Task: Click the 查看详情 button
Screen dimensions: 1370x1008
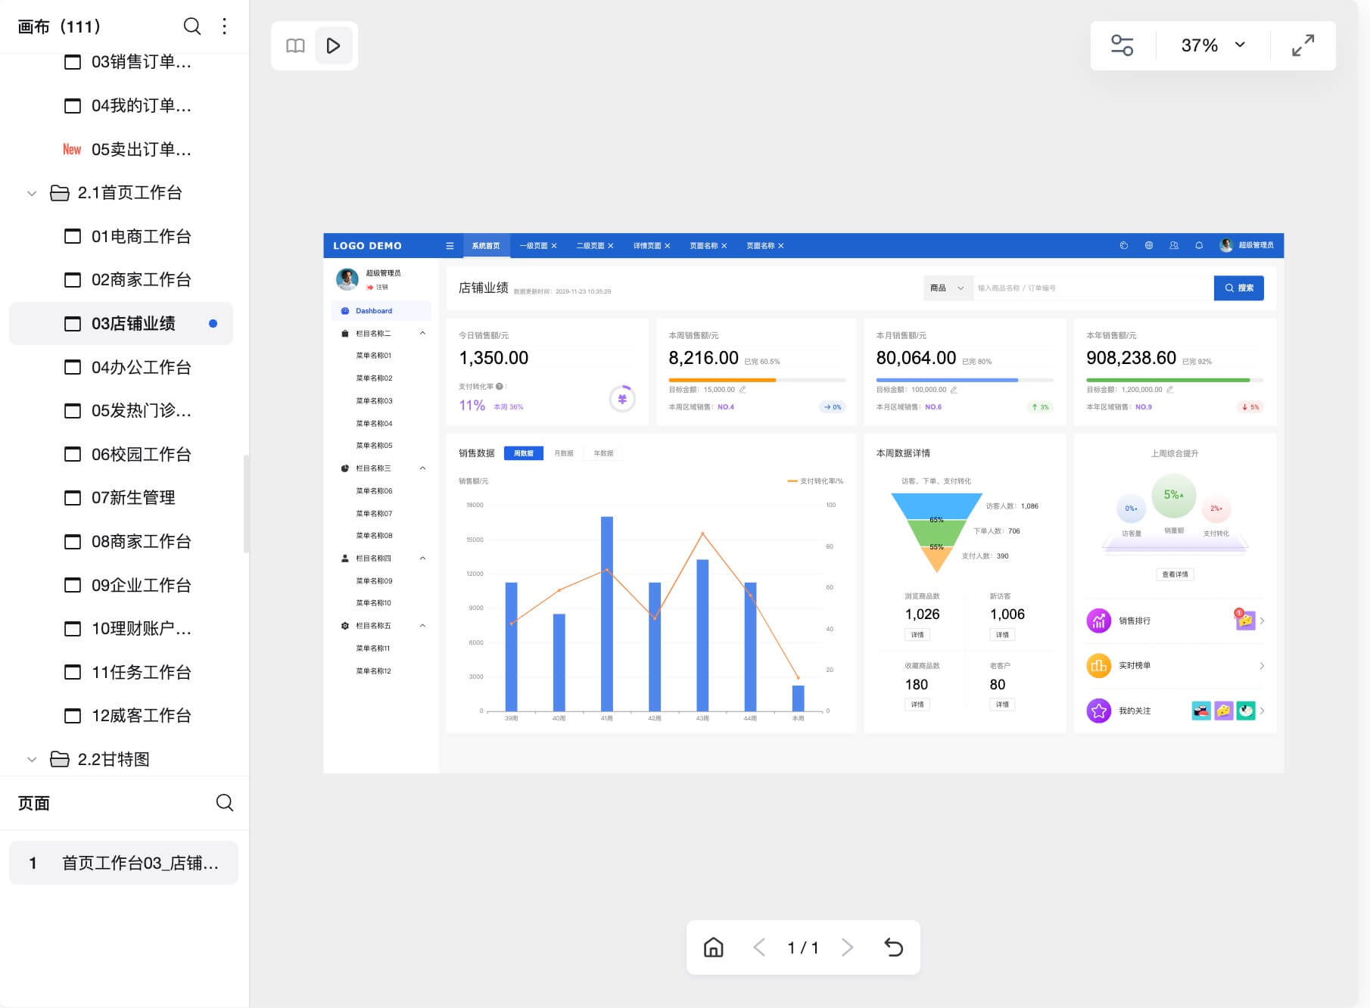Action: [1175, 574]
